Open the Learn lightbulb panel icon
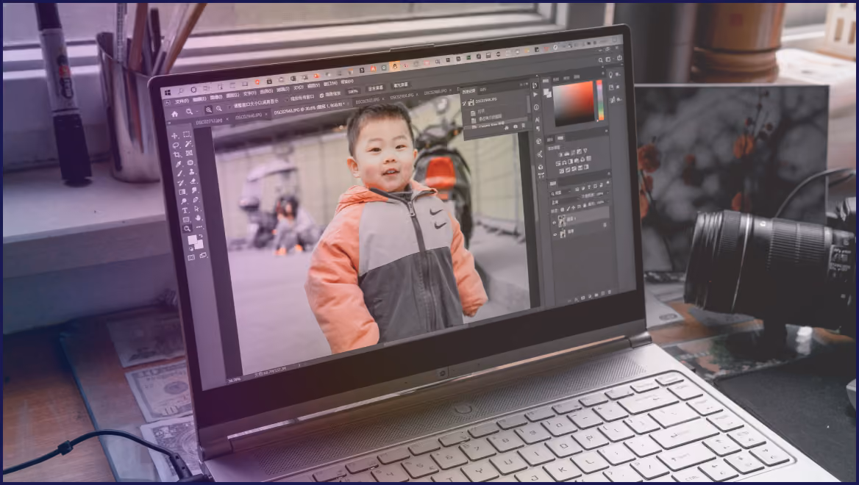859x485 pixels. coord(610,75)
